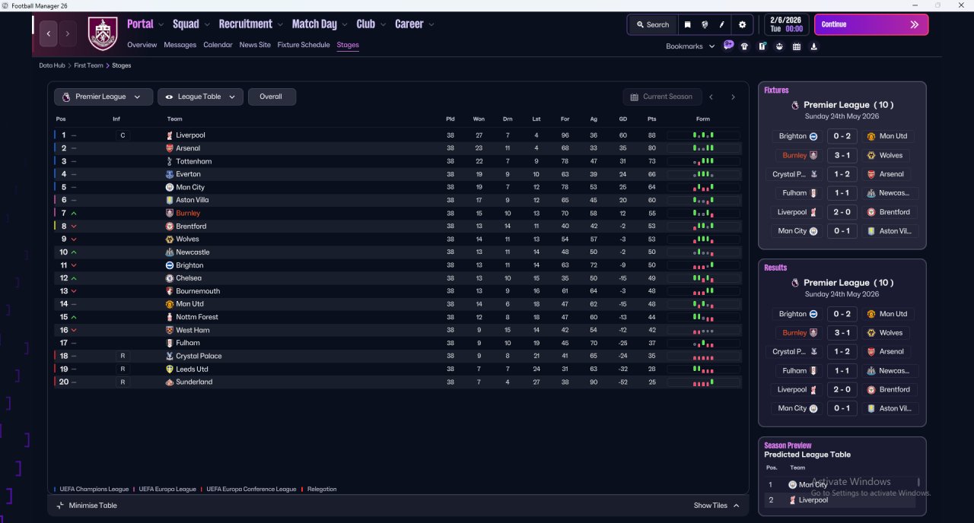Open the bookmark flag icon in top toolbar
The width and height of the screenshot is (974, 523).
coord(688,24)
